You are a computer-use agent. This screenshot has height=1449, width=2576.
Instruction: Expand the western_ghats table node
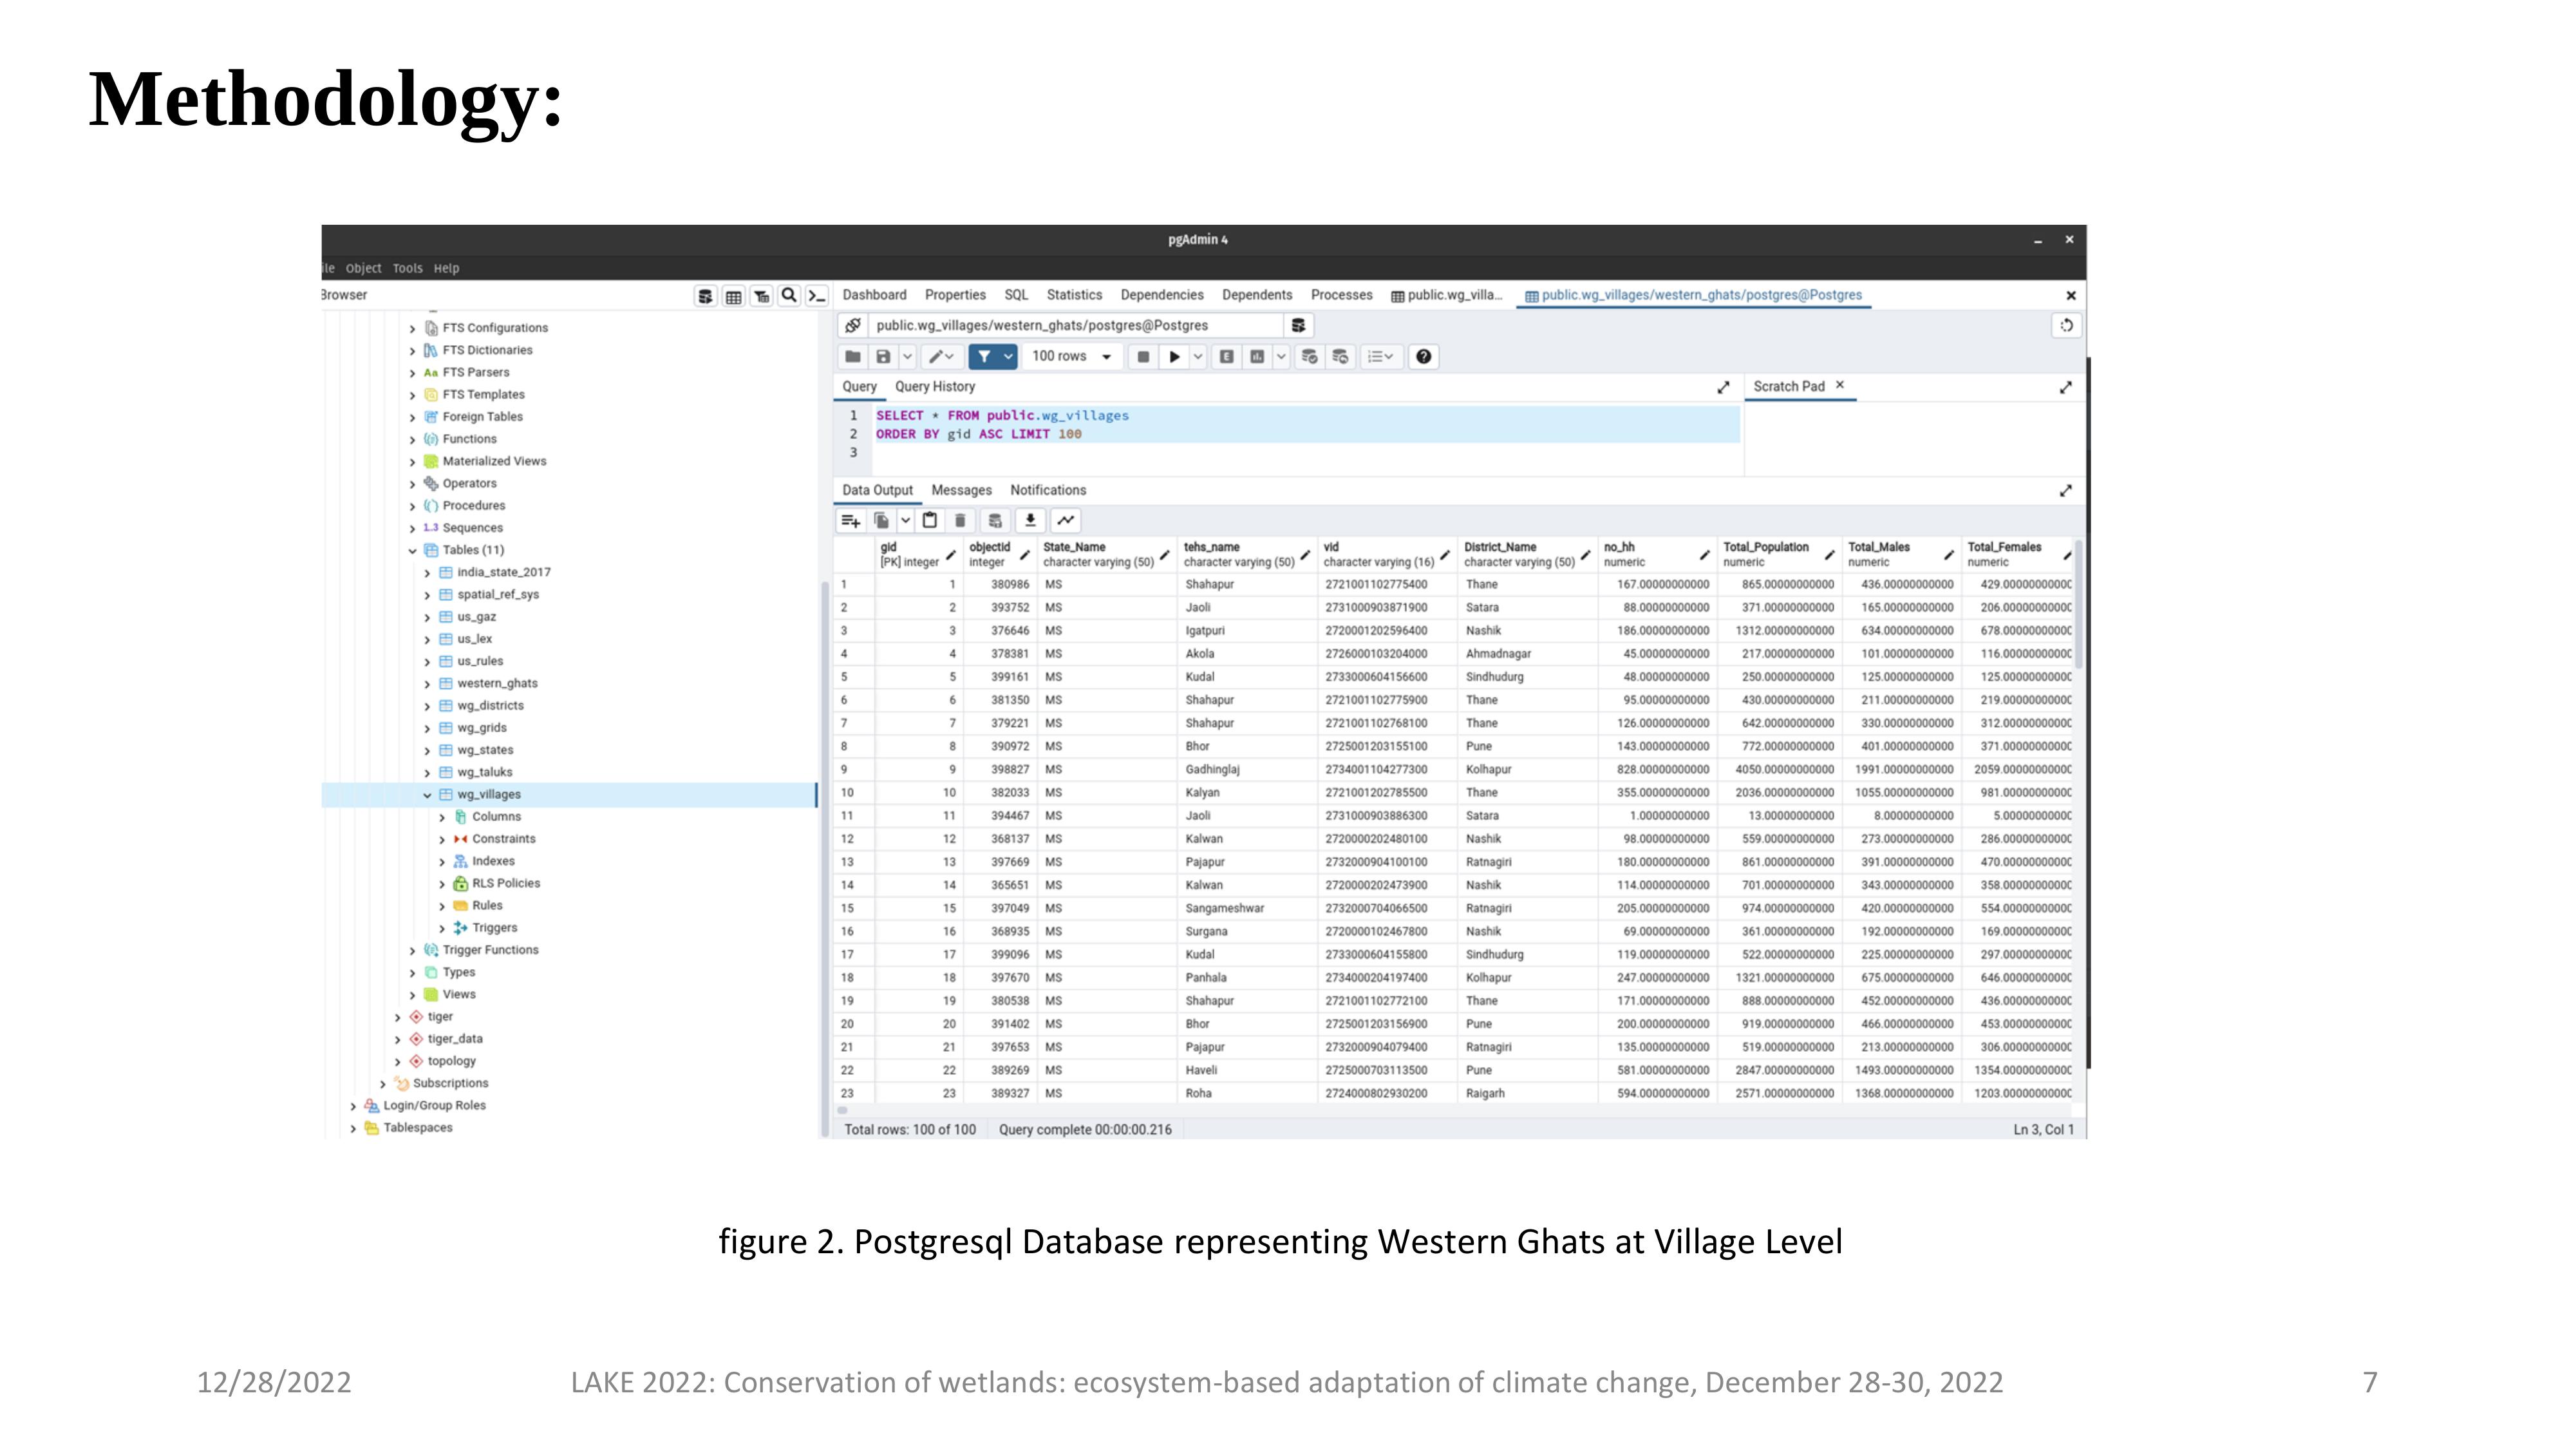(427, 684)
